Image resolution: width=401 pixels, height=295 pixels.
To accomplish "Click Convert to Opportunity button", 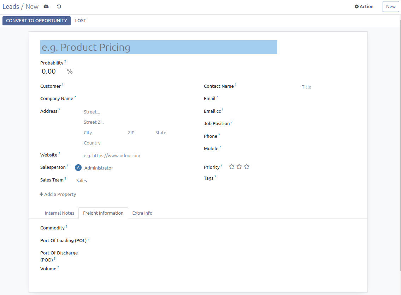I will 36,21.
